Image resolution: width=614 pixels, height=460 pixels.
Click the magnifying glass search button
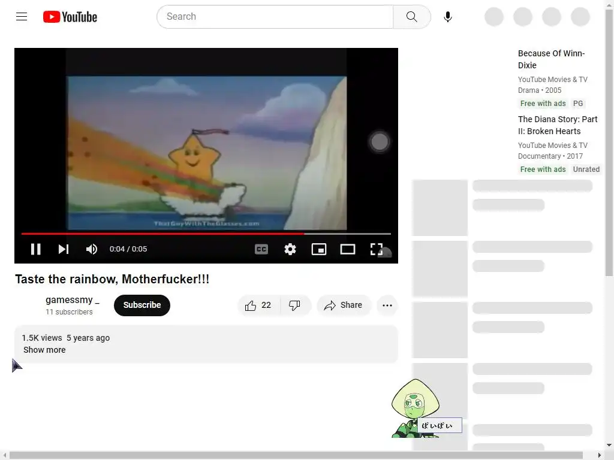click(411, 17)
